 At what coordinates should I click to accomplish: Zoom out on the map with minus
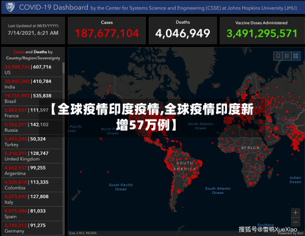(x=295, y=222)
